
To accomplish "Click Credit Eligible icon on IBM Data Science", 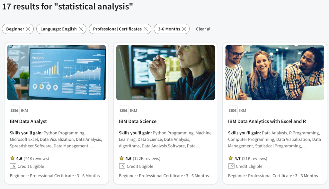I will 122,166.
